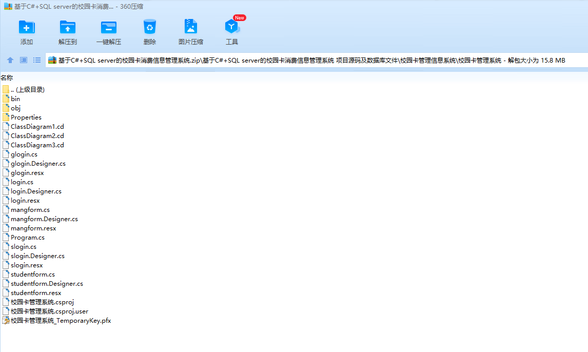Viewport: 588px width, 352px height.
Task: Click the certificate icon of TemporaryKey.pfx
Action: click(6, 321)
